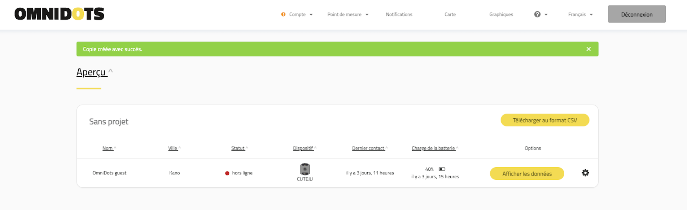Viewport: 687px width, 210px height.
Task: Click the OMNIDOTS logo
Action: 59,14
